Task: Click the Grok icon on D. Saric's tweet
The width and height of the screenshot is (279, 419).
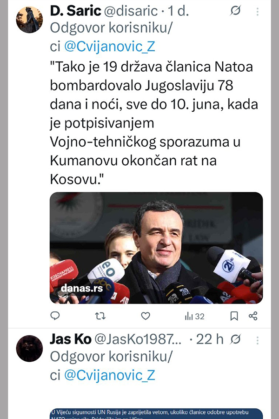Action: point(235,10)
